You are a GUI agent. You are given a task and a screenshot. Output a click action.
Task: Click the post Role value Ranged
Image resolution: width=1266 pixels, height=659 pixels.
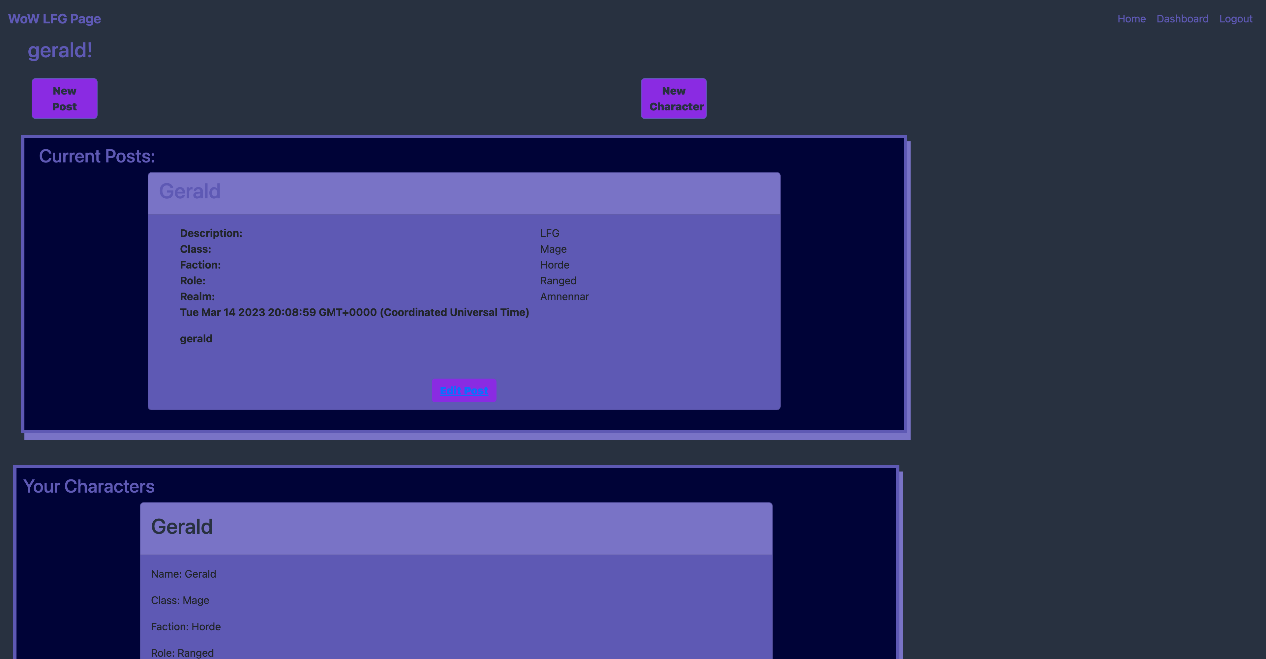pos(558,280)
